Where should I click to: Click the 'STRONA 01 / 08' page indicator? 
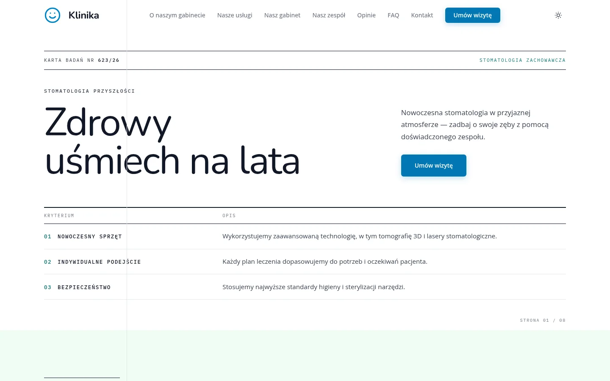click(543, 320)
